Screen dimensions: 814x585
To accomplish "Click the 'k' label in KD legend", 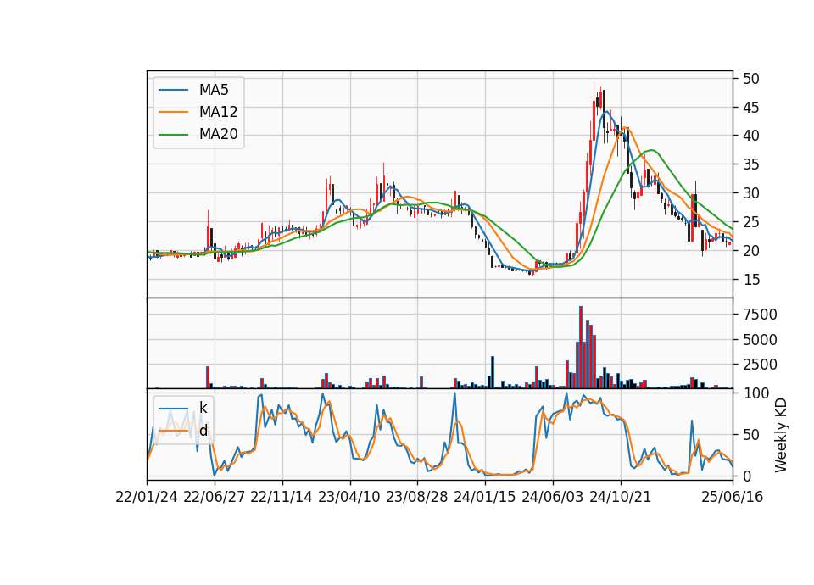I will point(203,408).
